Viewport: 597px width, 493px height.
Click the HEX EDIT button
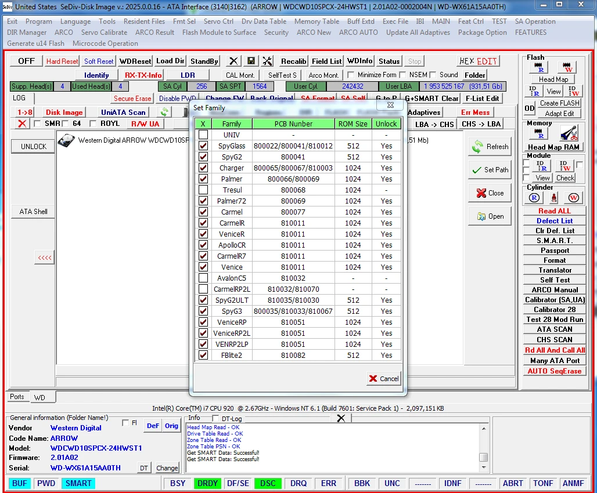pos(478,61)
